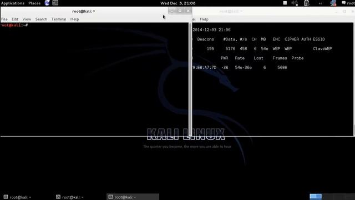Minimize the front root@kali terminal window

click(172, 11)
